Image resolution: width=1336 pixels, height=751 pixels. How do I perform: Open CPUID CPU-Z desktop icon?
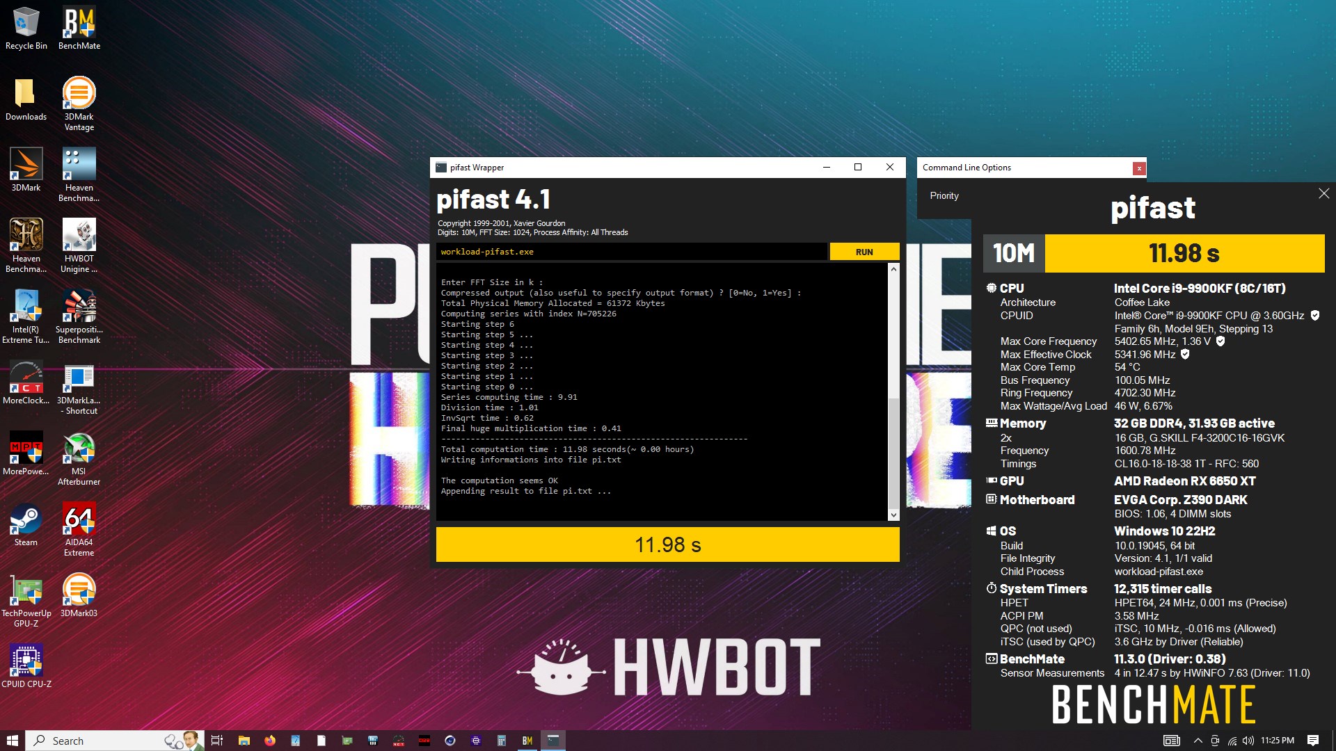click(26, 667)
